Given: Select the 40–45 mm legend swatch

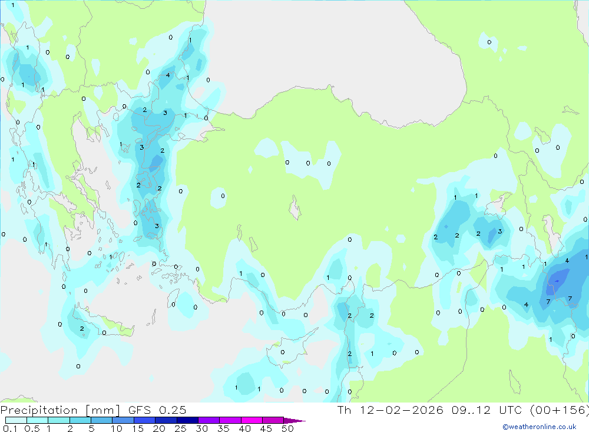Looking at the screenshot, I should [252, 420].
